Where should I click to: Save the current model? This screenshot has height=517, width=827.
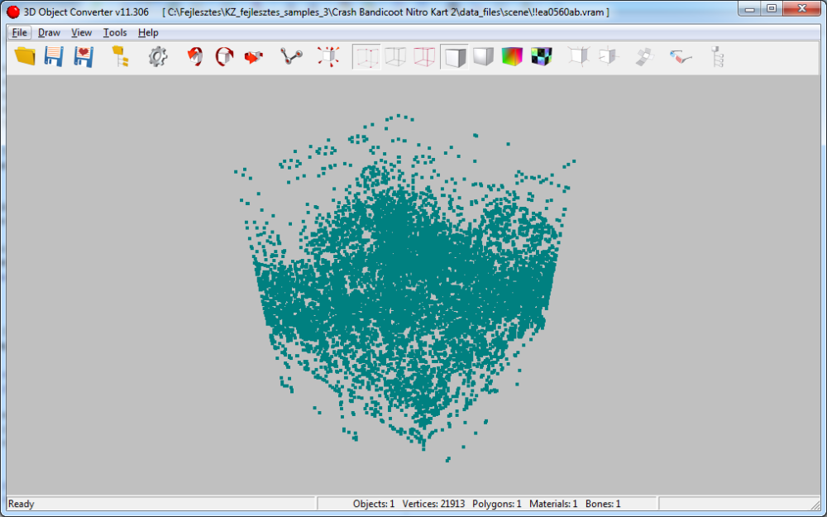pyautogui.click(x=53, y=56)
